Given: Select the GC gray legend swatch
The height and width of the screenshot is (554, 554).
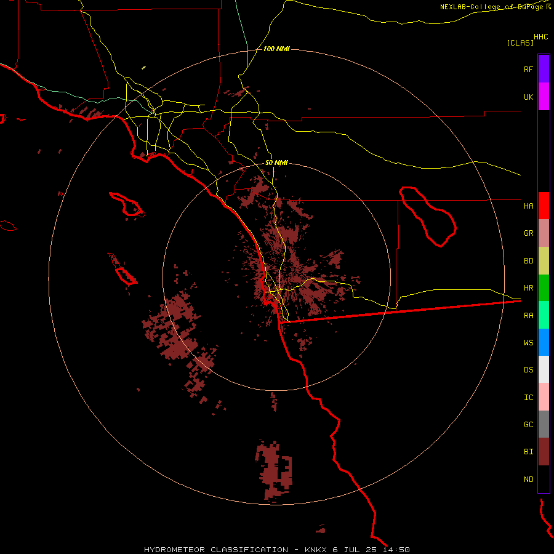Looking at the screenshot, I should point(544,424).
